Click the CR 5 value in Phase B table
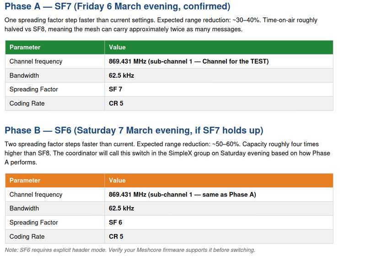 click(116, 236)
